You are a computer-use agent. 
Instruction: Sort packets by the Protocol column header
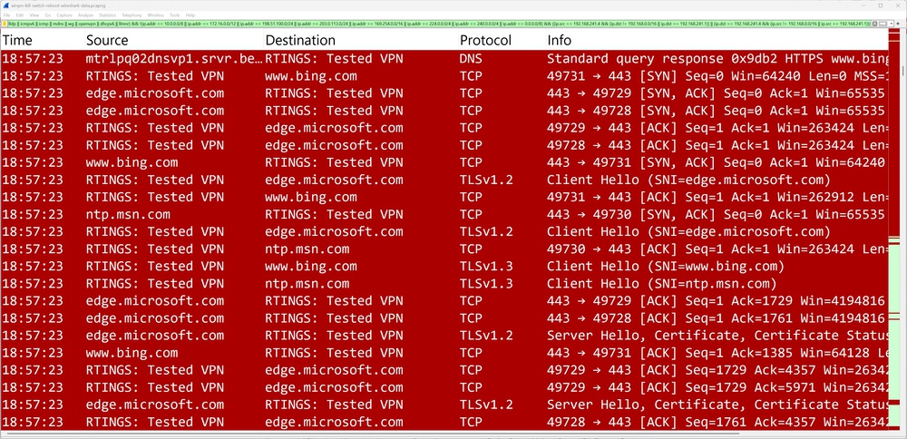pyautogui.click(x=485, y=41)
